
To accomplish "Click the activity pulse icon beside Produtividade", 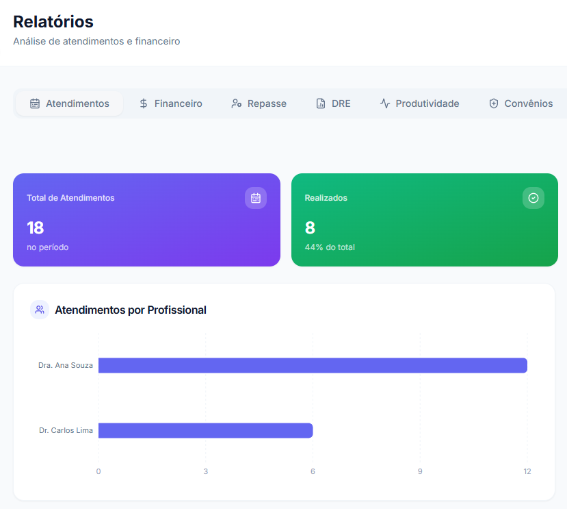I will (385, 103).
